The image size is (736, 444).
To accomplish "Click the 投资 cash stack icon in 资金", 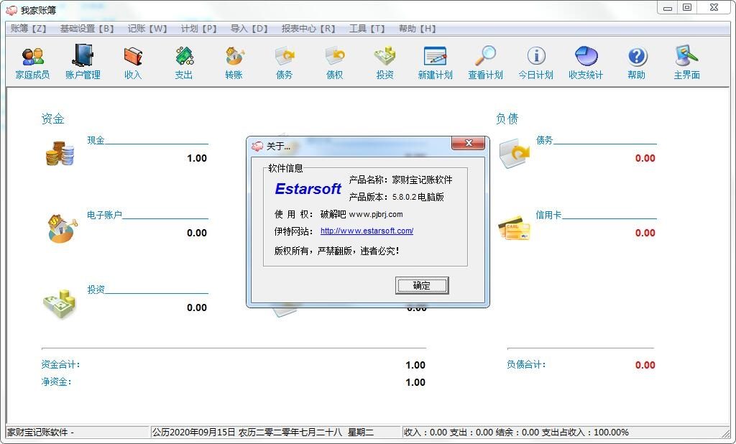I will tap(60, 303).
